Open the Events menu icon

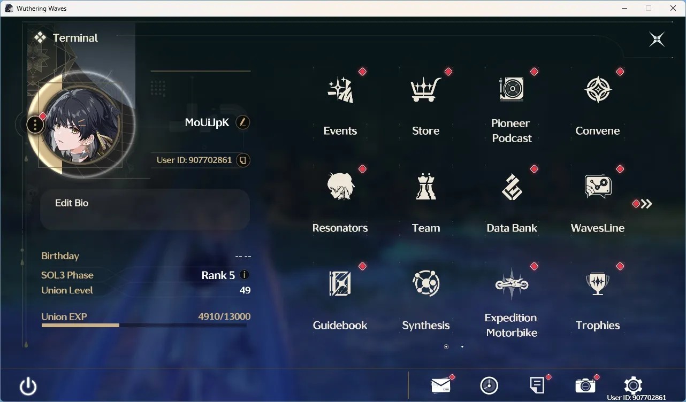(340, 90)
